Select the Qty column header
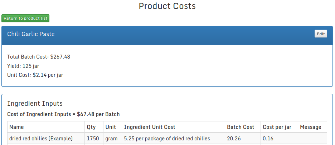Screen dimensions: 335x145 [91, 127]
